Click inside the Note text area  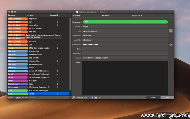[x=125, y=78]
